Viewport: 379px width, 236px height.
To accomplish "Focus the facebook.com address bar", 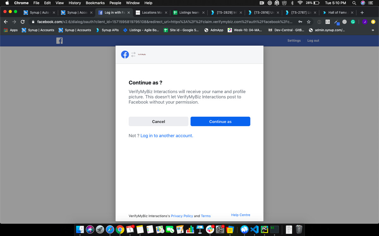I will tap(164, 22).
